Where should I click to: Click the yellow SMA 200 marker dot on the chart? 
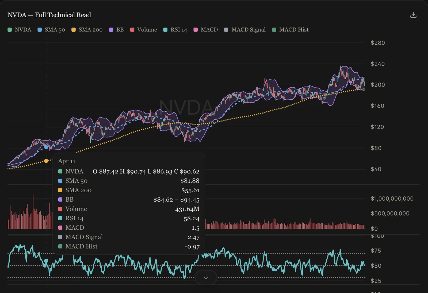(x=46, y=161)
